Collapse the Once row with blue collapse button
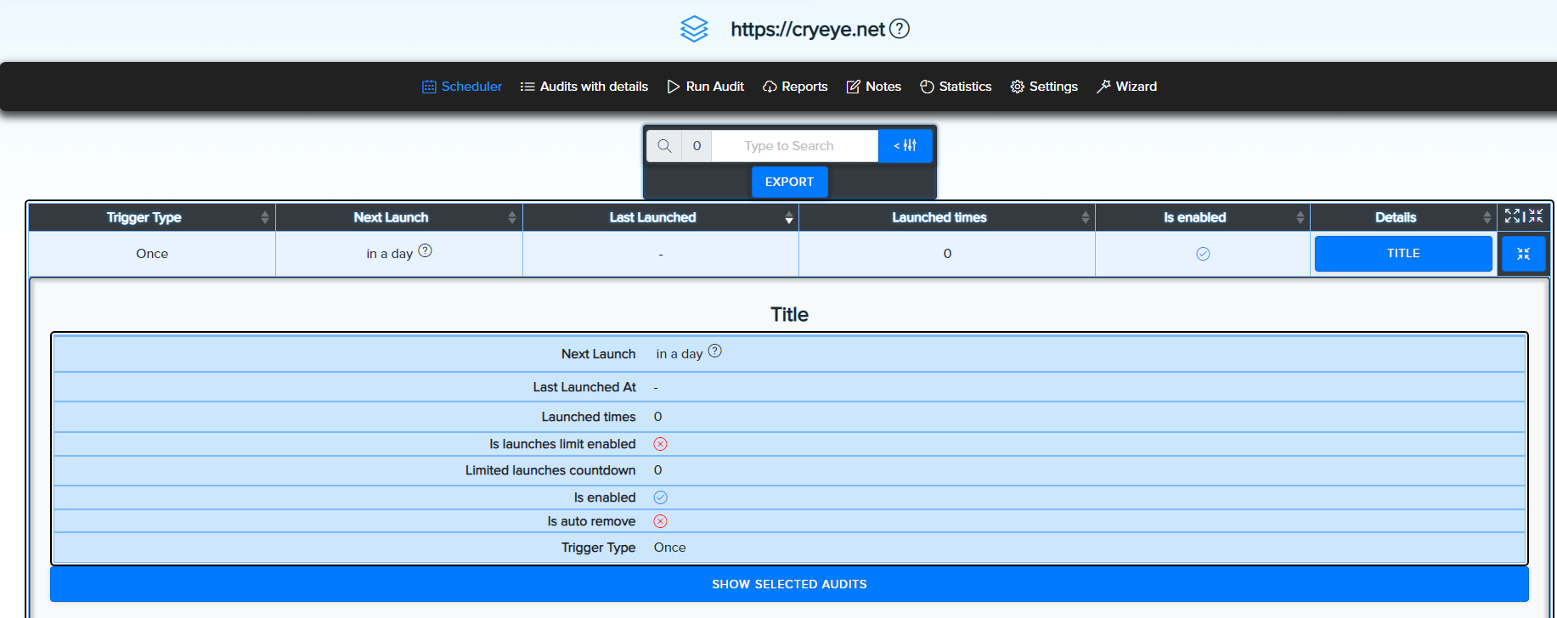Image resolution: width=1557 pixels, height=618 pixels. pos(1523,254)
